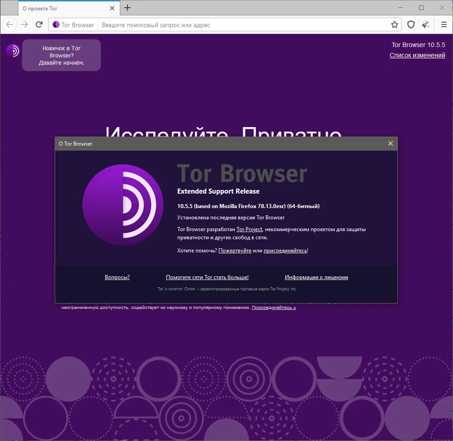Bookmark this page with the star icon

click(395, 24)
